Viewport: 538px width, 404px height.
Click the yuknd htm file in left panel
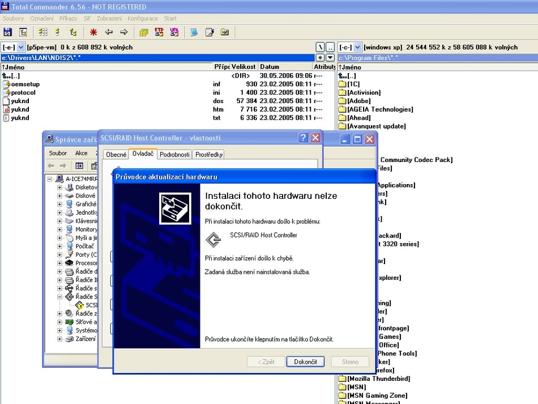[x=20, y=109]
